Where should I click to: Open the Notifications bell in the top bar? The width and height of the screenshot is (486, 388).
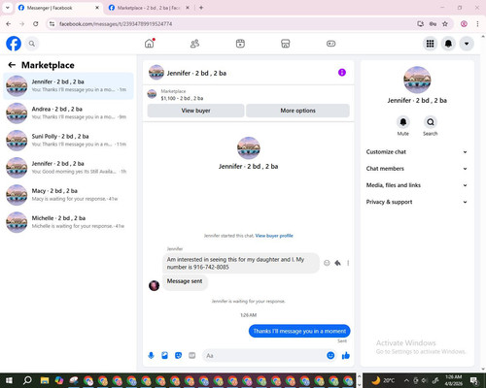click(448, 44)
